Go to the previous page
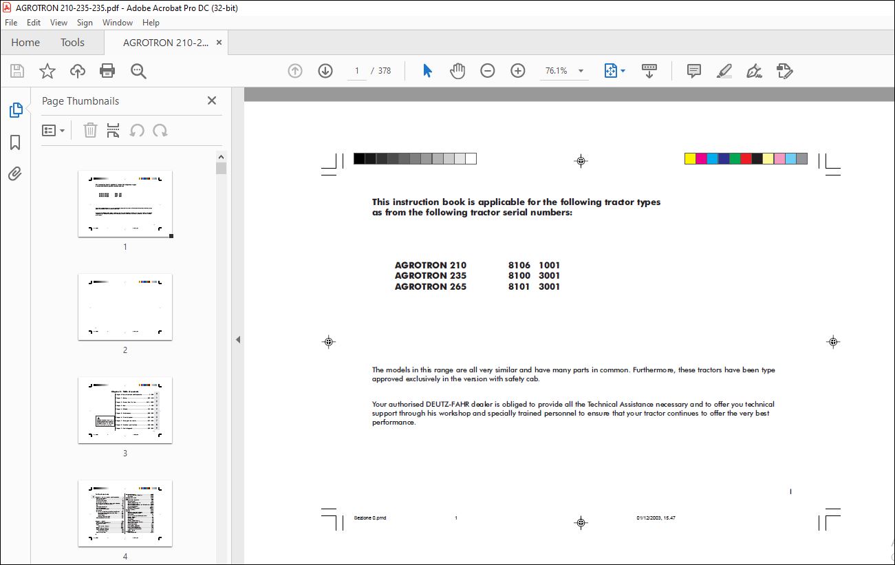The height and width of the screenshot is (565, 895). tap(295, 71)
